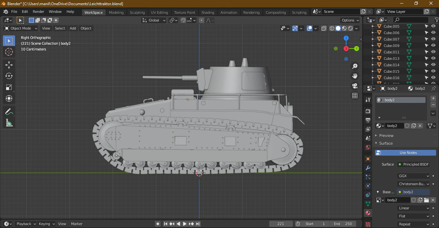Click the zoom magnifier viewport button
The height and width of the screenshot is (228, 439).
pyautogui.click(x=355, y=66)
